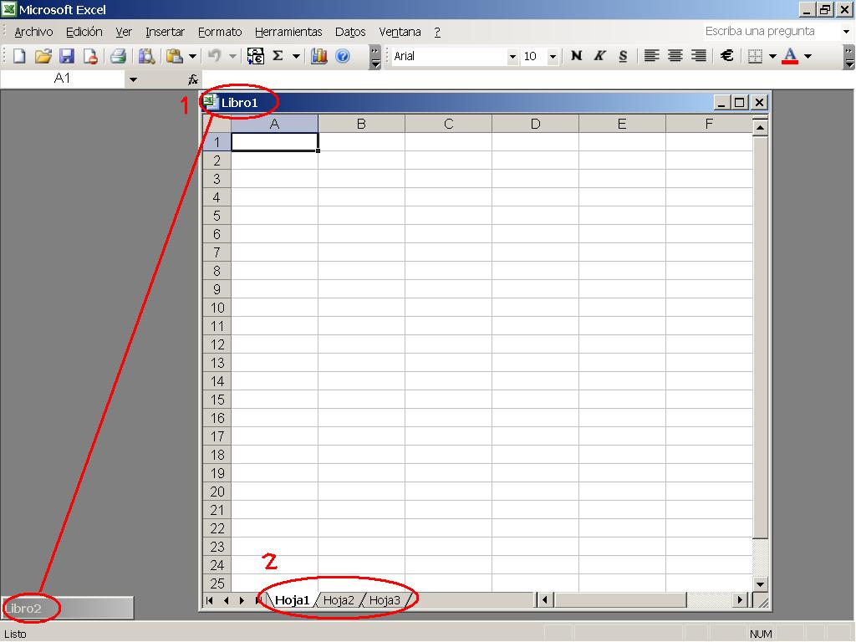Open the Herramientas menu
Viewport: 856px width, 642px height.
coord(288,32)
